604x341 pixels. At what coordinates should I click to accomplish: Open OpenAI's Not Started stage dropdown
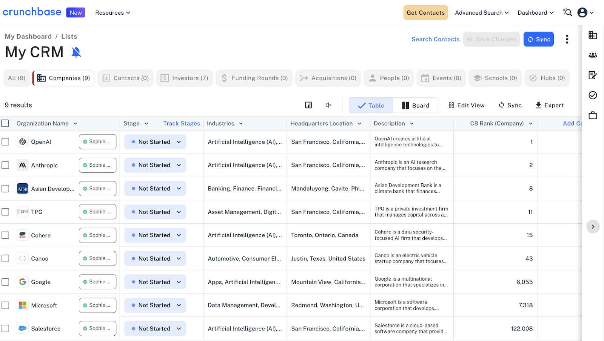pyautogui.click(x=155, y=142)
